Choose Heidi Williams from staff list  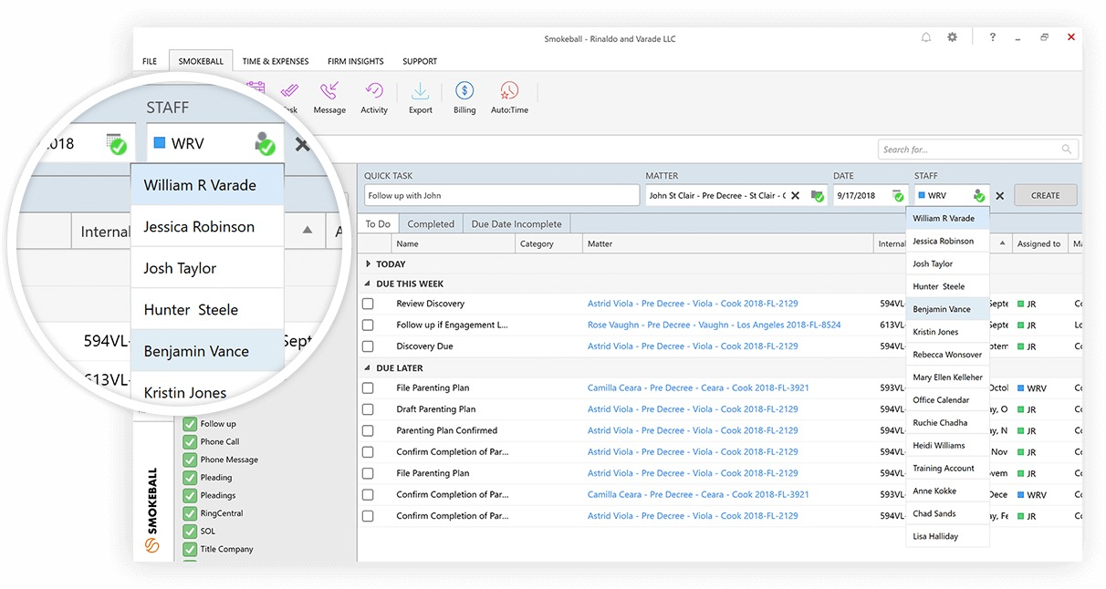[947, 446]
